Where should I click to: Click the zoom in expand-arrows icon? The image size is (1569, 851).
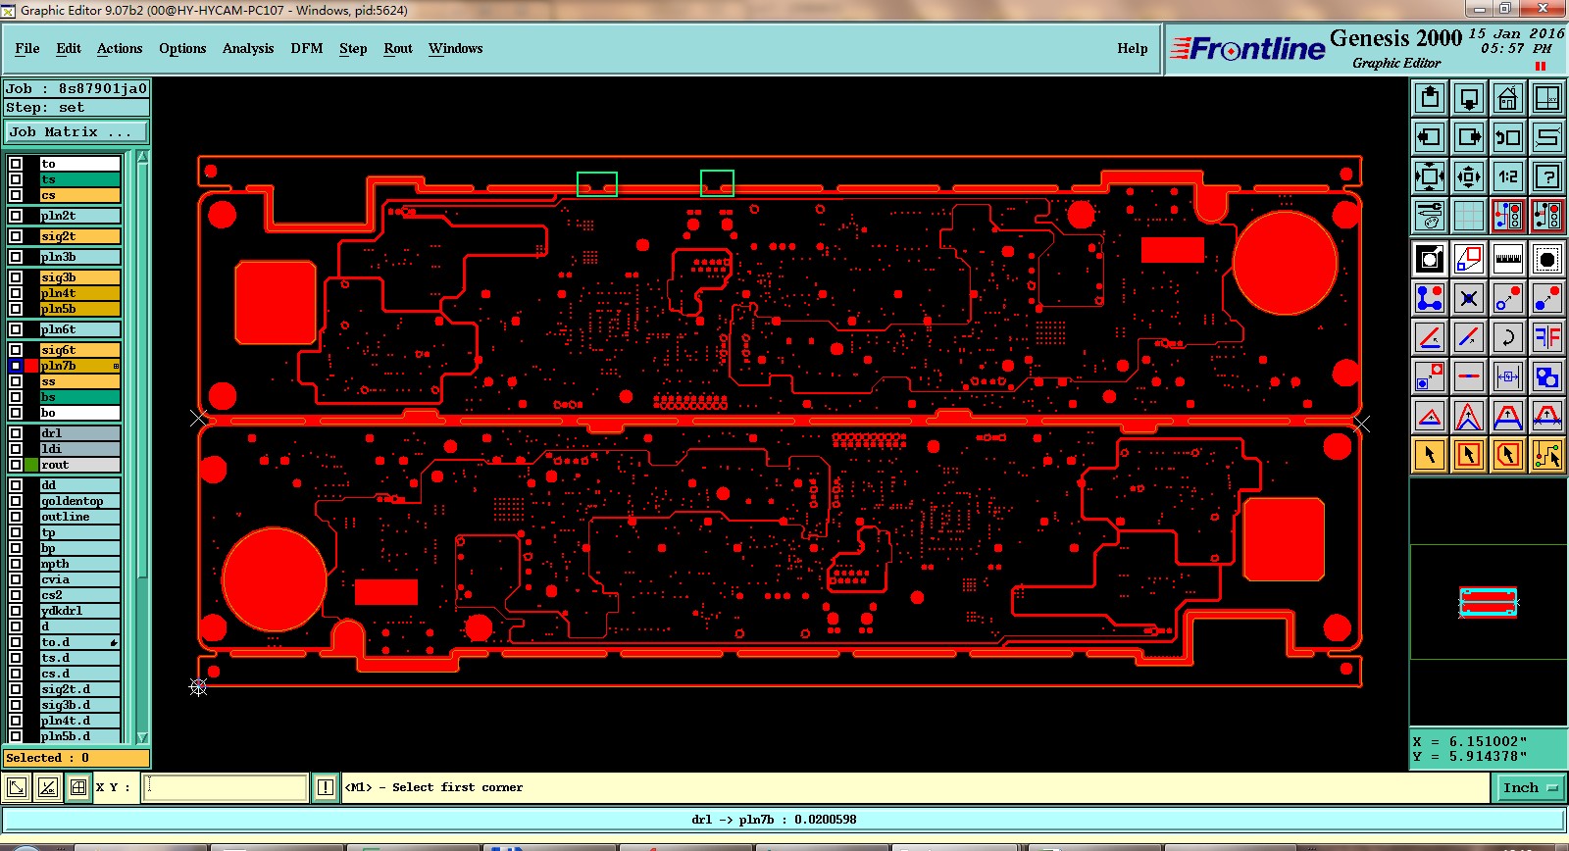[1430, 176]
